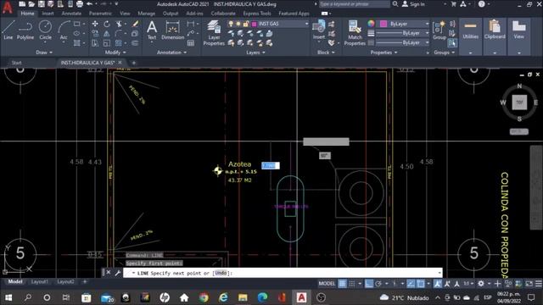
Task: Click the Rectangle tool in Draw panel
Action: click(77, 24)
